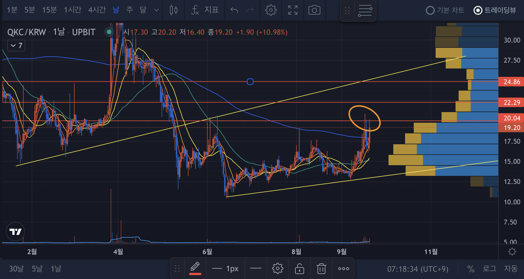
Task: Open chart settings gear in top toolbar
Action: click(x=271, y=10)
